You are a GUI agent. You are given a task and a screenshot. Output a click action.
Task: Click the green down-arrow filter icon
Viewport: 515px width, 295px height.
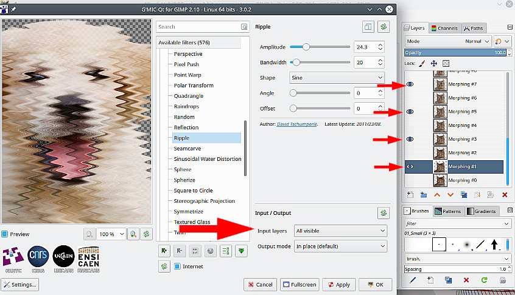click(242, 251)
